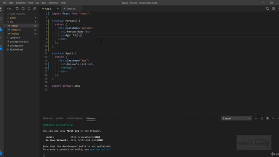Restore down the Visual Studio Code window
279x157 pixels.
(x=271, y=3)
